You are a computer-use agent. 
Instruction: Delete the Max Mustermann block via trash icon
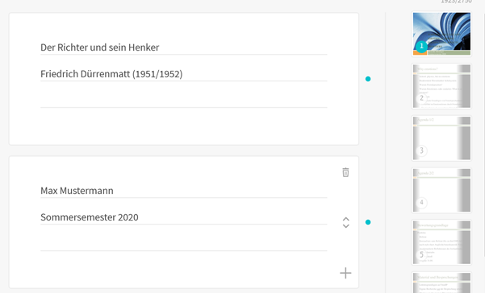345,172
